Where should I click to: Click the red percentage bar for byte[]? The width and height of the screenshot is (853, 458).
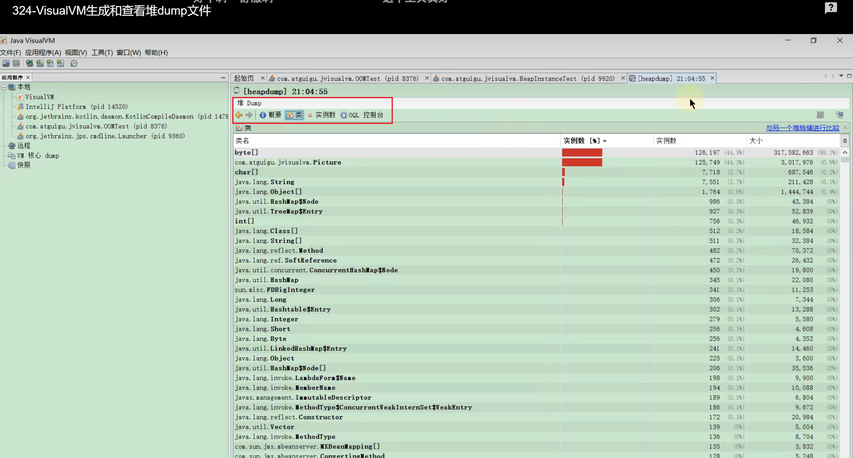pos(582,152)
